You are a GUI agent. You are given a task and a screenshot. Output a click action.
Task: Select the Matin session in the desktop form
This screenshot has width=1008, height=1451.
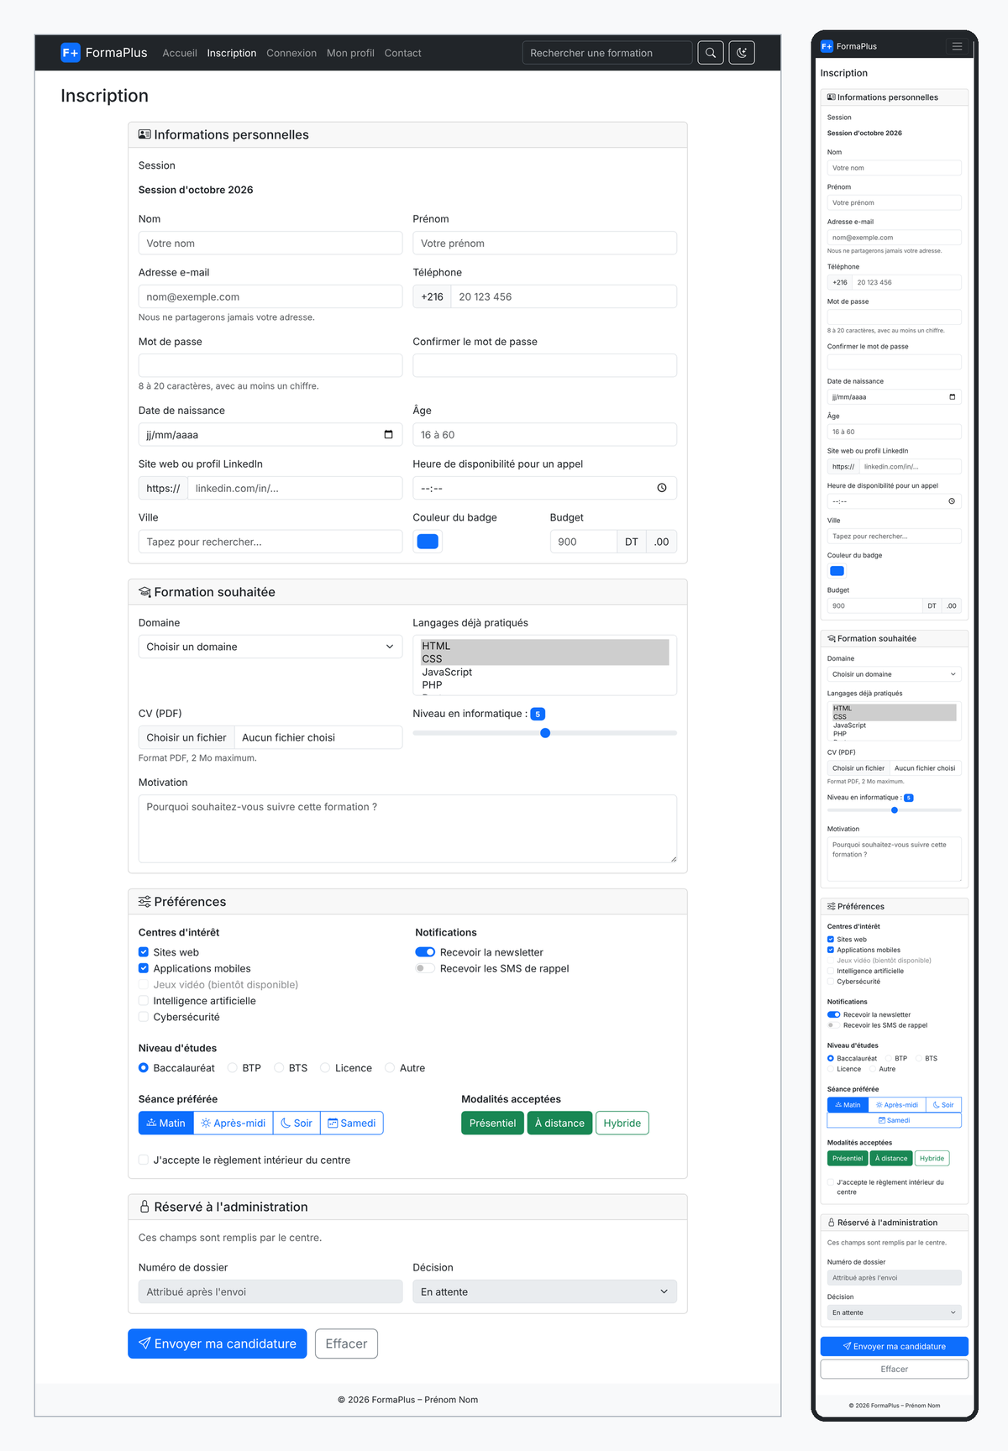coord(166,1123)
